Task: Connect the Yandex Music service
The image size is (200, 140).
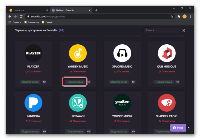Action: [75, 82]
